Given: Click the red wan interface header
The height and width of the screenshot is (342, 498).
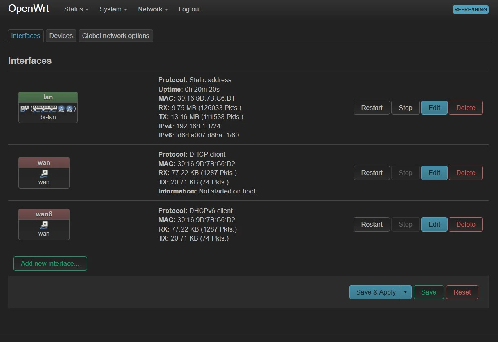Looking at the screenshot, I should click(44, 162).
